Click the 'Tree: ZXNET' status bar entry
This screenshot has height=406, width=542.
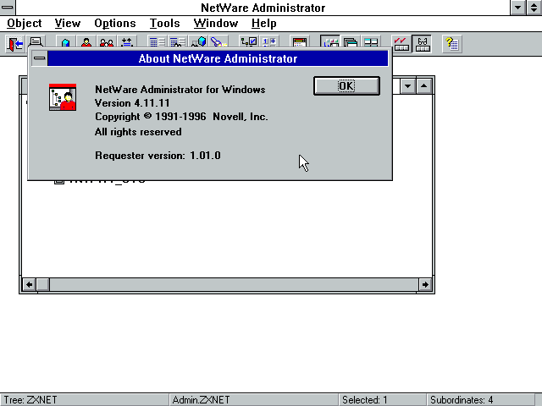pos(85,400)
